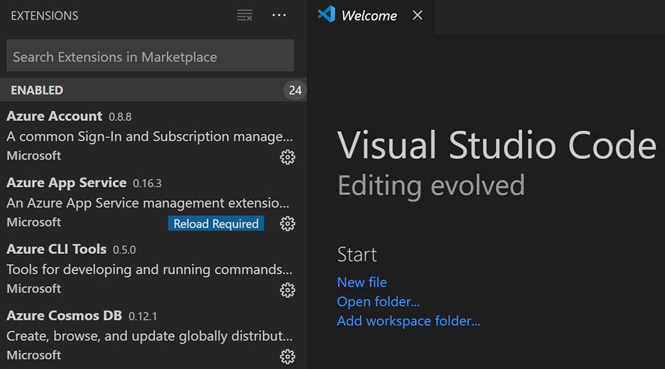The image size is (665, 369).
Task: Click Microsoft publisher under Azure Account
Action: (34, 156)
